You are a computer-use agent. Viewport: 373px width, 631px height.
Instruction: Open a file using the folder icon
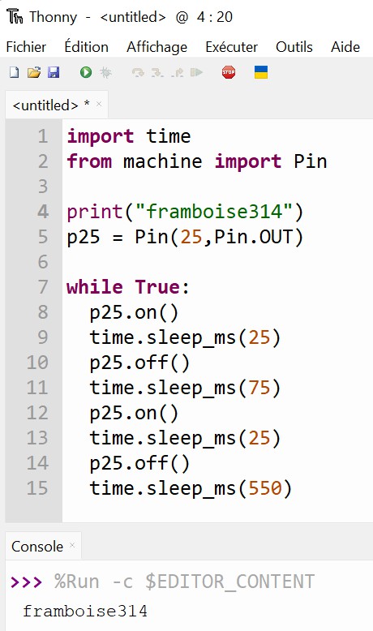coord(34,72)
